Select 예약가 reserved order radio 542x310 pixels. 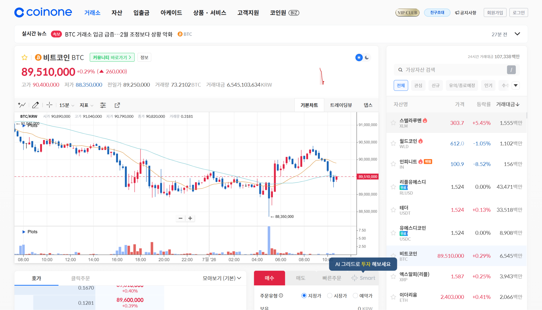[355, 295]
